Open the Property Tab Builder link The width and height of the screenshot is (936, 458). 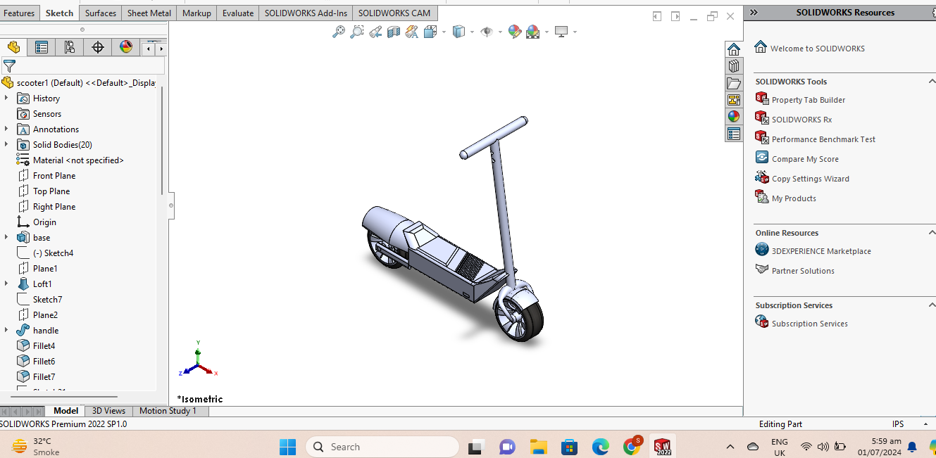click(808, 100)
